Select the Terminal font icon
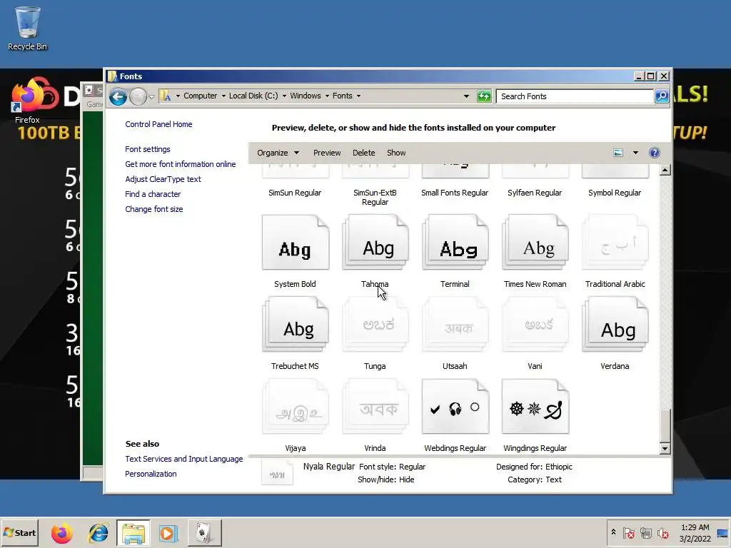 (x=455, y=243)
